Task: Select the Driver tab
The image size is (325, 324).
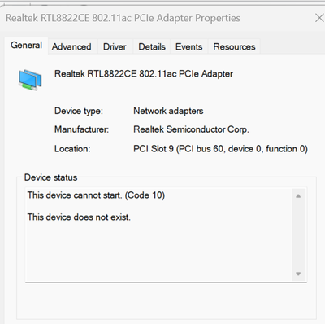Action: pyautogui.click(x=115, y=46)
